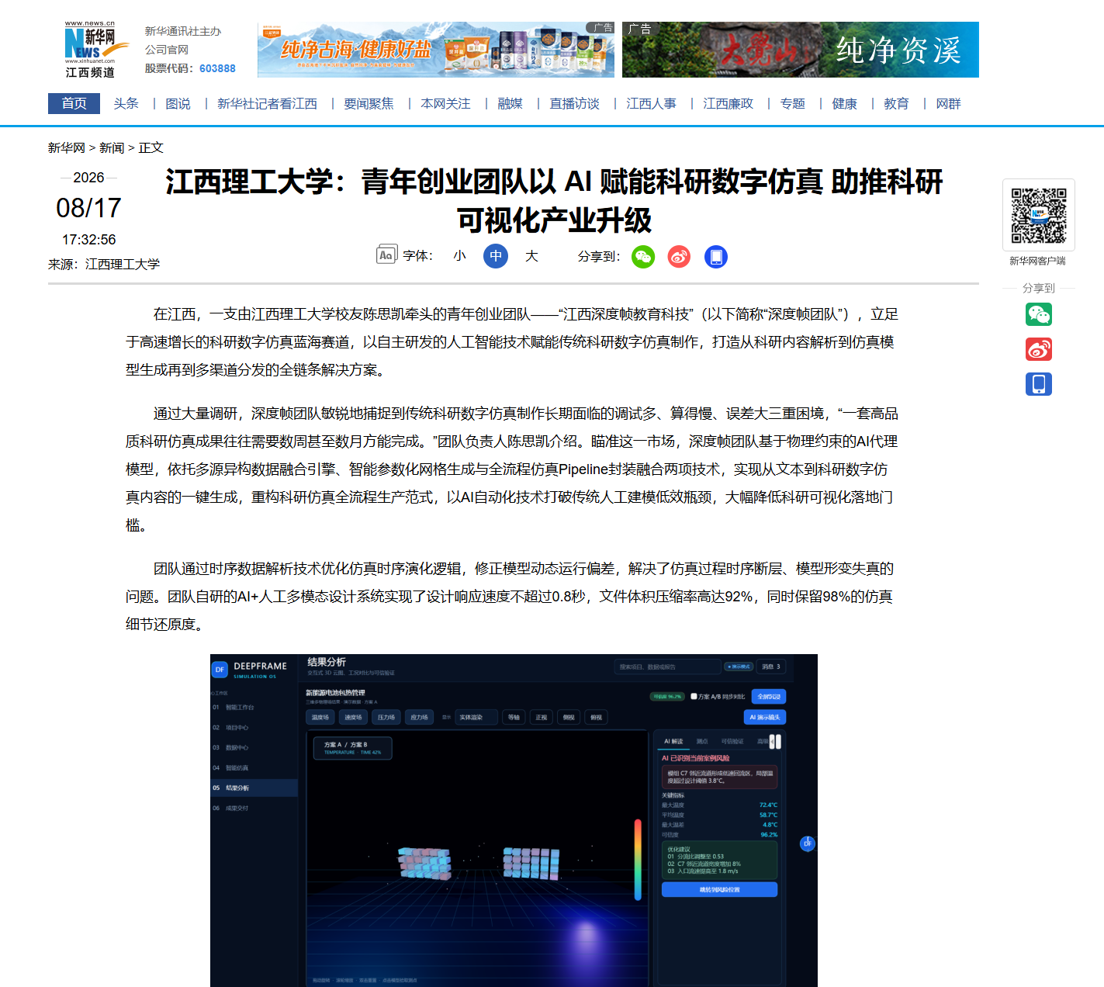Click the 新华通讯社主办 header text
This screenshot has height=987, width=1104.
click(182, 31)
